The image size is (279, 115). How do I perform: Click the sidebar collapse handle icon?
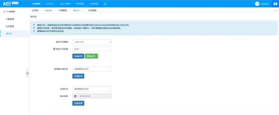27,73
